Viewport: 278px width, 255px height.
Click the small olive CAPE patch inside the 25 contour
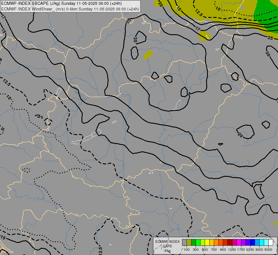(x=148, y=55)
